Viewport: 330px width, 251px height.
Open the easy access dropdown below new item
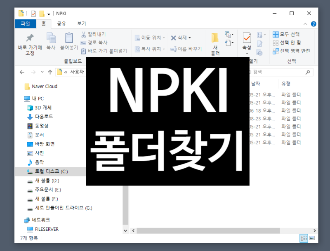coord(229,43)
